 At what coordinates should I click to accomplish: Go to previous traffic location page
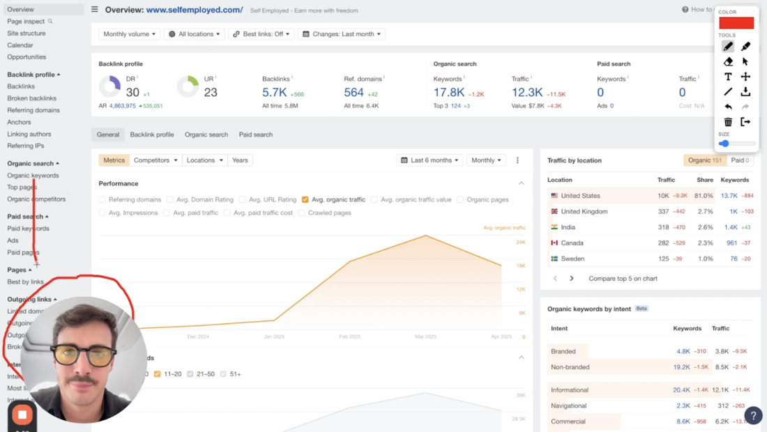click(555, 279)
